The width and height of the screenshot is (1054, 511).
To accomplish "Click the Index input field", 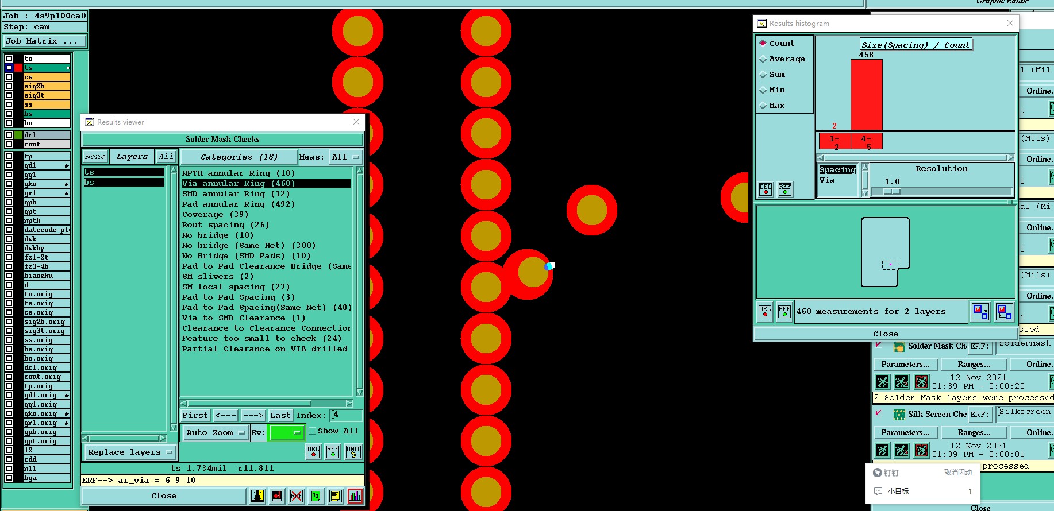I will 347,415.
